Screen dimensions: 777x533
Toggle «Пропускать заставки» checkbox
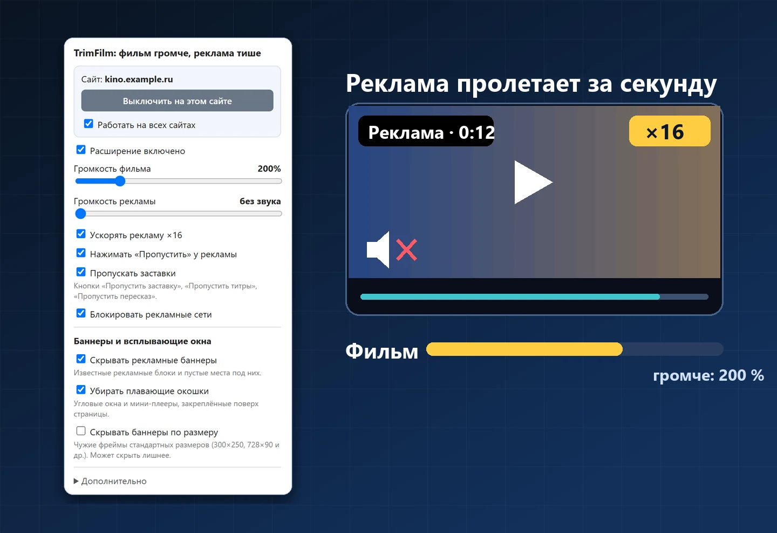coord(81,272)
